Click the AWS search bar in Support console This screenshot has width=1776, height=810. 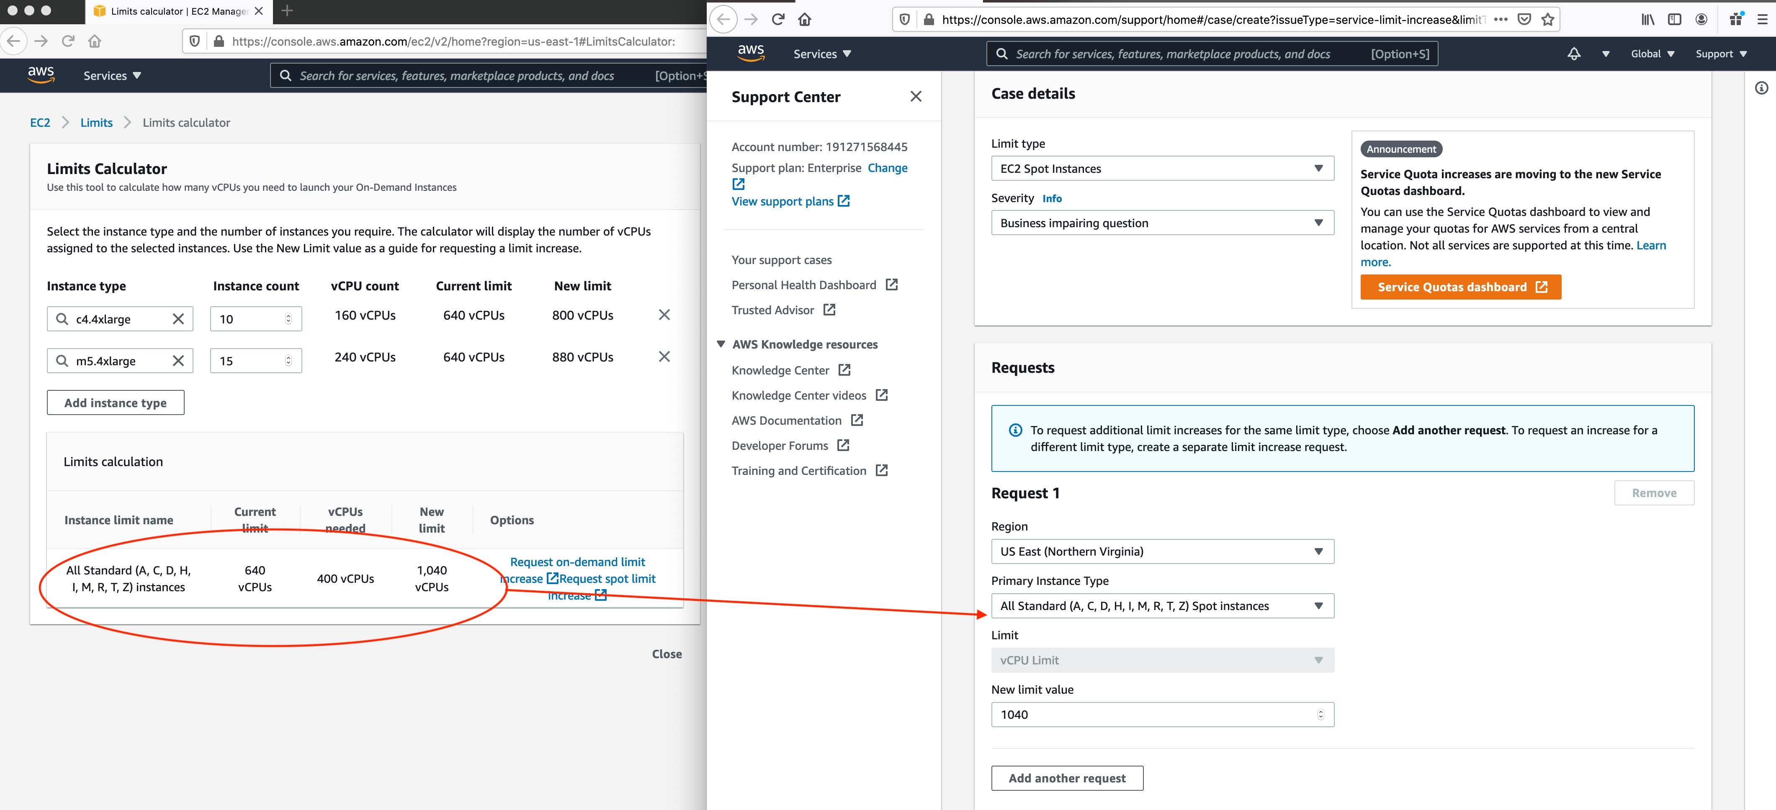click(x=1212, y=54)
